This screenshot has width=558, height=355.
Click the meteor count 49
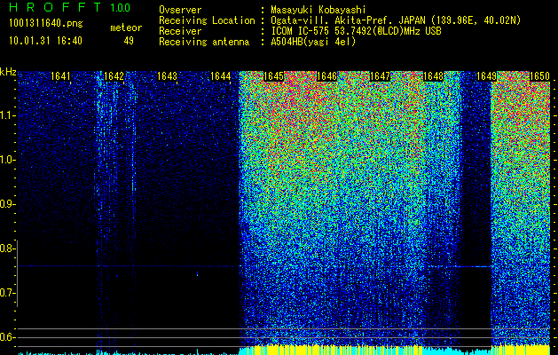pyautogui.click(x=129, y=41)
